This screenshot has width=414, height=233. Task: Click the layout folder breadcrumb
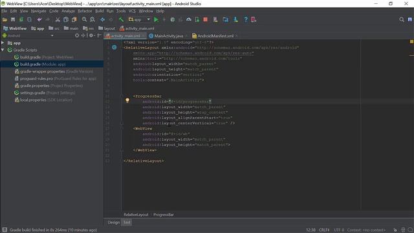tap(107, 28)
